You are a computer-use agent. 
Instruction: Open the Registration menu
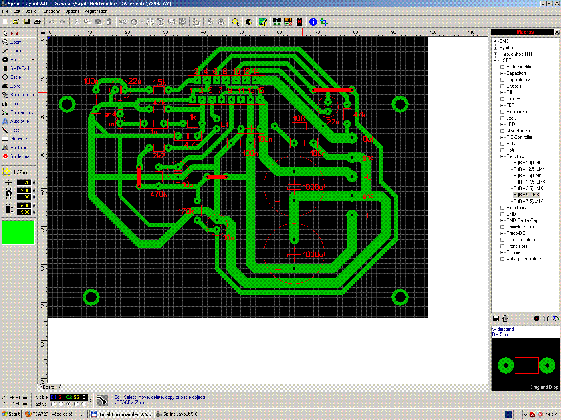pyautogui.click(x=96, y=11)
